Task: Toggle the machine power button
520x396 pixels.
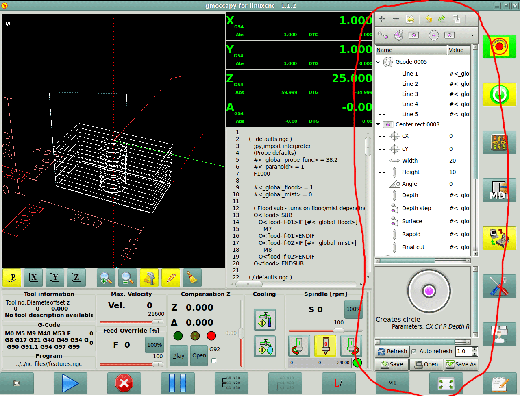Action: click(499, 94)
